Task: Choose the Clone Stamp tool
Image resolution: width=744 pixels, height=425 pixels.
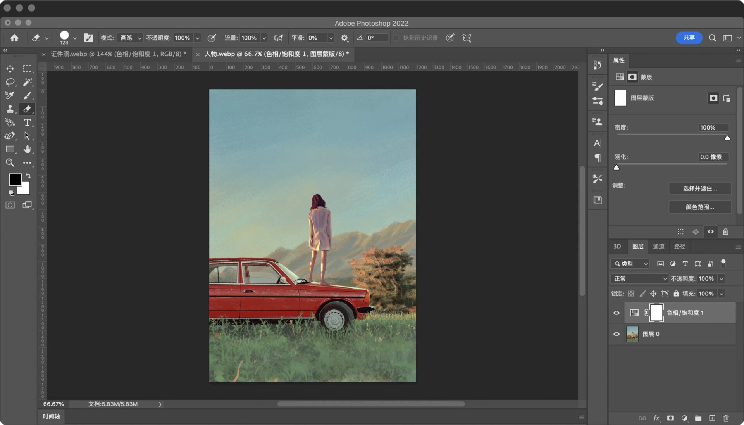Action: pos(10,109)
